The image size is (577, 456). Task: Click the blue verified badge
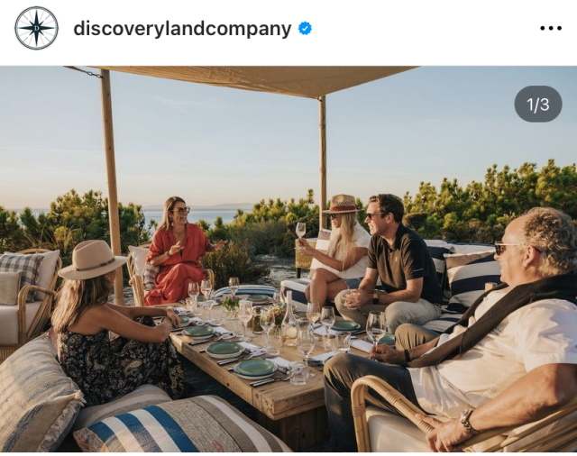[305, 28]
